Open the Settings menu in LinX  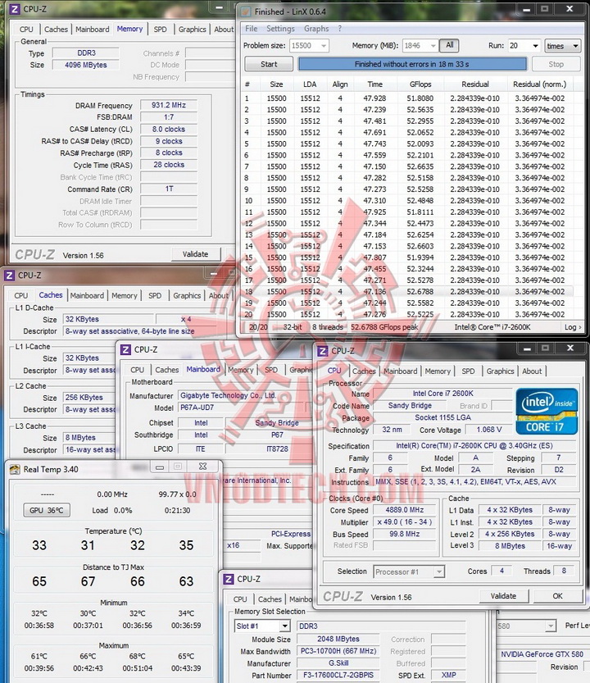pos(280,29)
